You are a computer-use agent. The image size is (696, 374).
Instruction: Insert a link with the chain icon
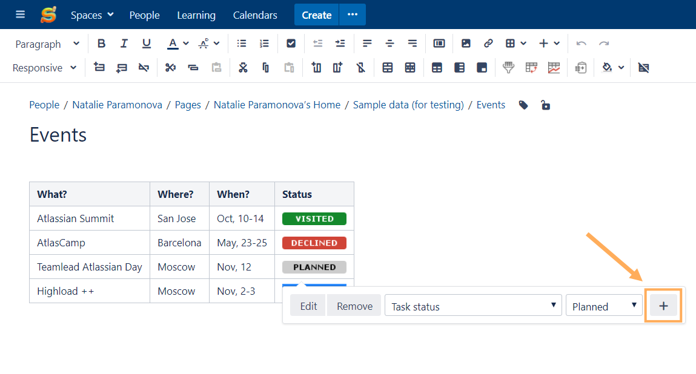(x=488, y=44)
